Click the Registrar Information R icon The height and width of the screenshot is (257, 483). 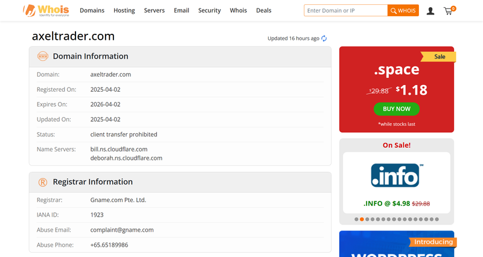point(42,182)
